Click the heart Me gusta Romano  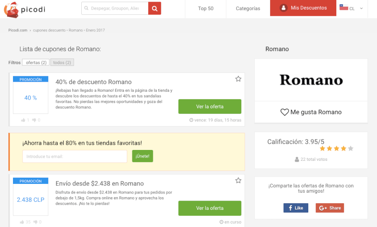tap(285, 112)
